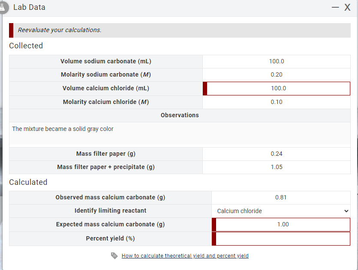This screenshot has height=270, width=358.
Task: Open the limiting reactant dropdown
Action: 345,211
